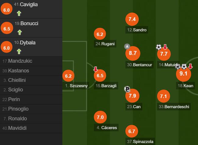Click the red substitution arrow above Barzagli

[x=96, y=69]
